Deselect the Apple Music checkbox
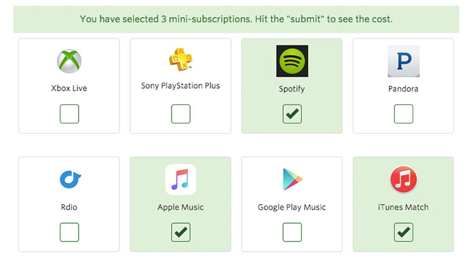 pyautogui.click(x=181, y=232)
